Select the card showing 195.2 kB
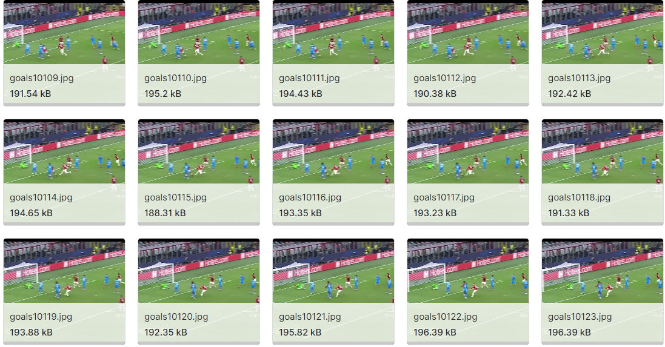The height and width of the screenshot is (347, 665). (x=198, y=53)
